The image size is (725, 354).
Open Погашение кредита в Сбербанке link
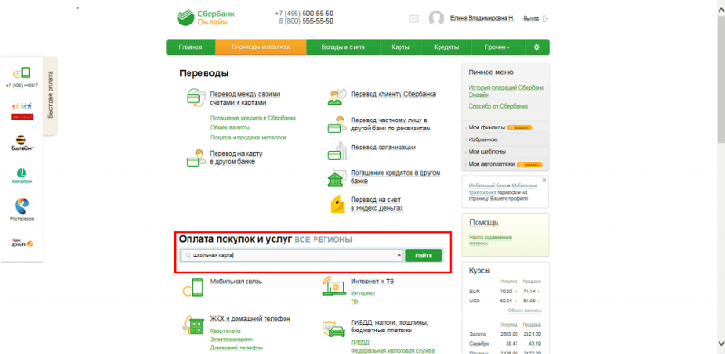pos(253,118)
